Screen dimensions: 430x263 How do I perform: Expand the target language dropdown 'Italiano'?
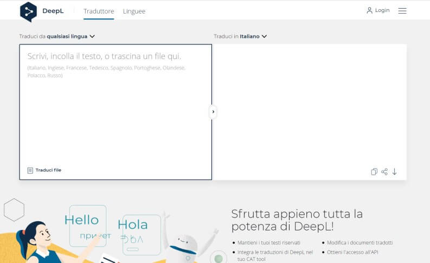(x=253, y=36)
